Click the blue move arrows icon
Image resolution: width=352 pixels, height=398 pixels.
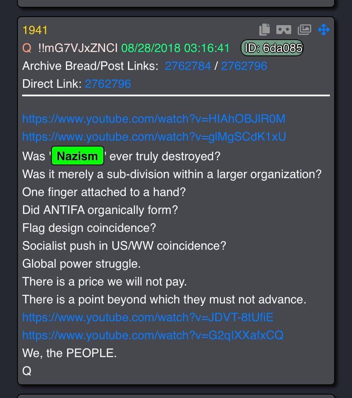click(324, 30)
